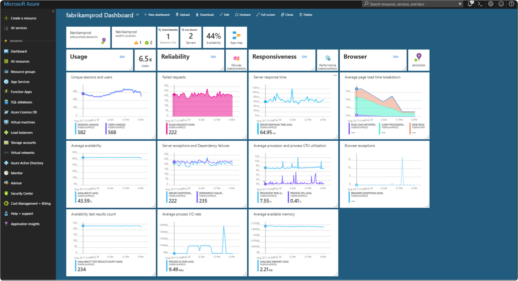This screenshot has width=518, height=281.
Task: Open the notifications bell icon
Action: coord(470,4)
